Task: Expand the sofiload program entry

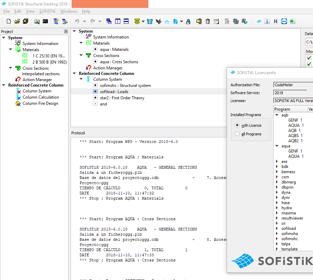Action: coord(277,228)
